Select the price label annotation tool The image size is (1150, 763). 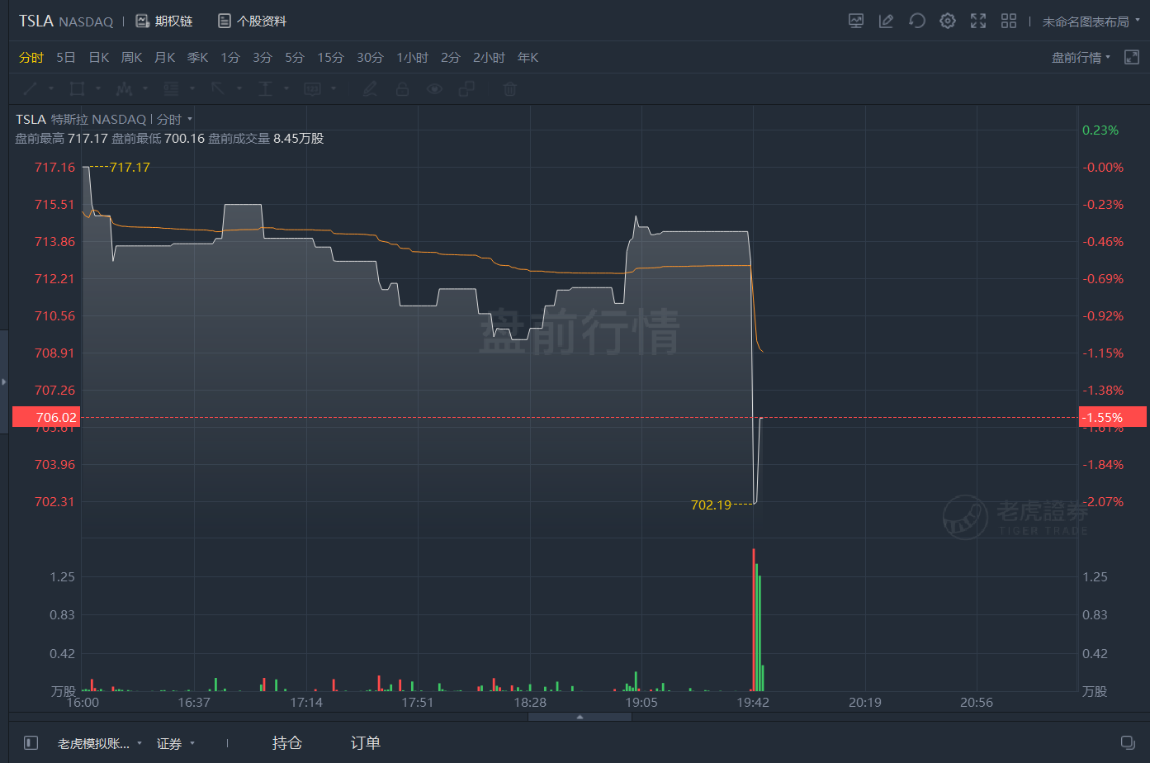(313, 88)
